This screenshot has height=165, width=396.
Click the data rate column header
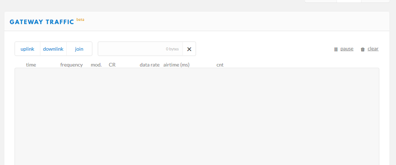coord(150,65)
